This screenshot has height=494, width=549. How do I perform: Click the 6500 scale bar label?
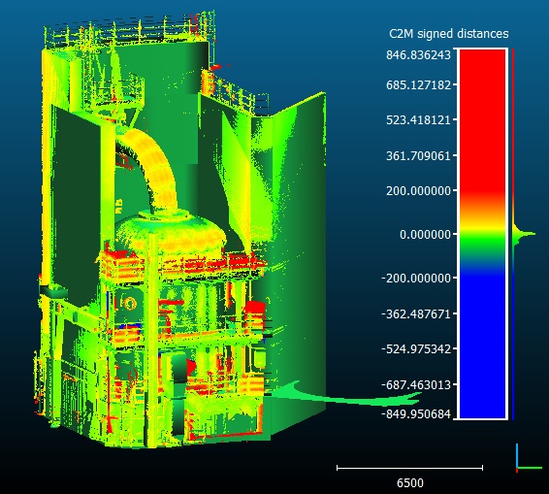[410, 483]
